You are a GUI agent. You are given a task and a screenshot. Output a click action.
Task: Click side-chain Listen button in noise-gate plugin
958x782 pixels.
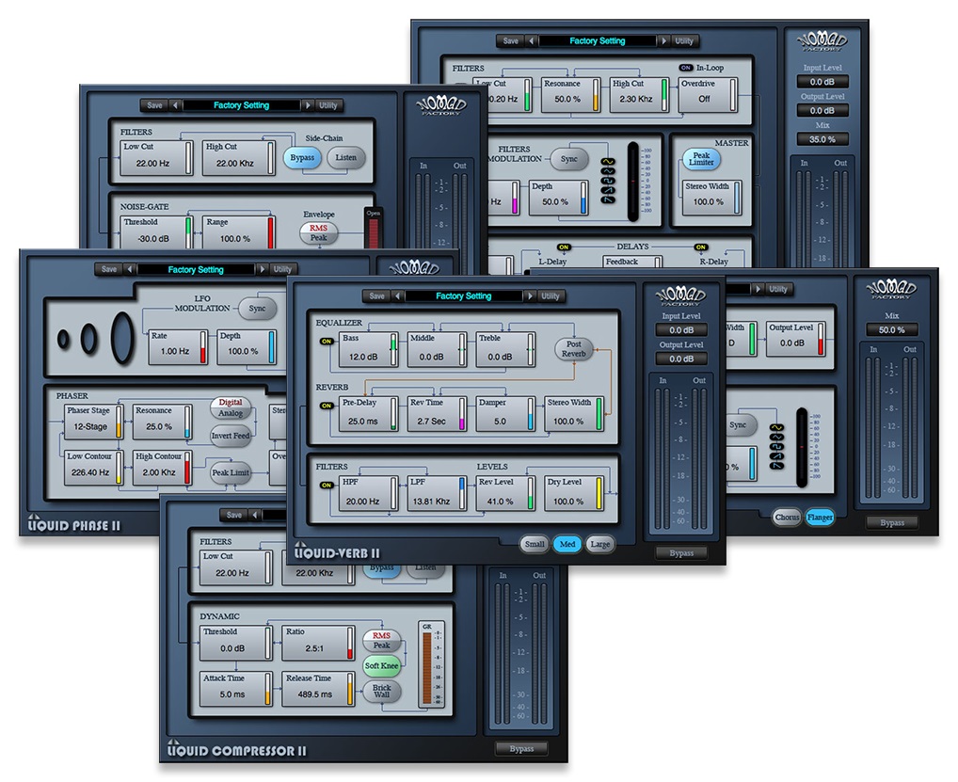click(345, 157)
